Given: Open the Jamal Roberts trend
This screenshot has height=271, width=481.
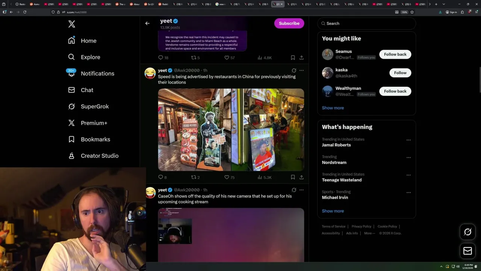Looking at the screenshot, I should pyautogui.click(x=336, y=145).
